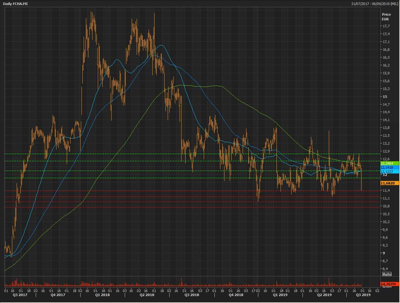The height and width of the screenshot is (303, 400).
Task: Select the light blue 12,1237 indicator tag
Action: (389, 172)
